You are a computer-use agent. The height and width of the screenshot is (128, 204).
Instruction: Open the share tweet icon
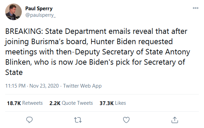coord(175,120)
